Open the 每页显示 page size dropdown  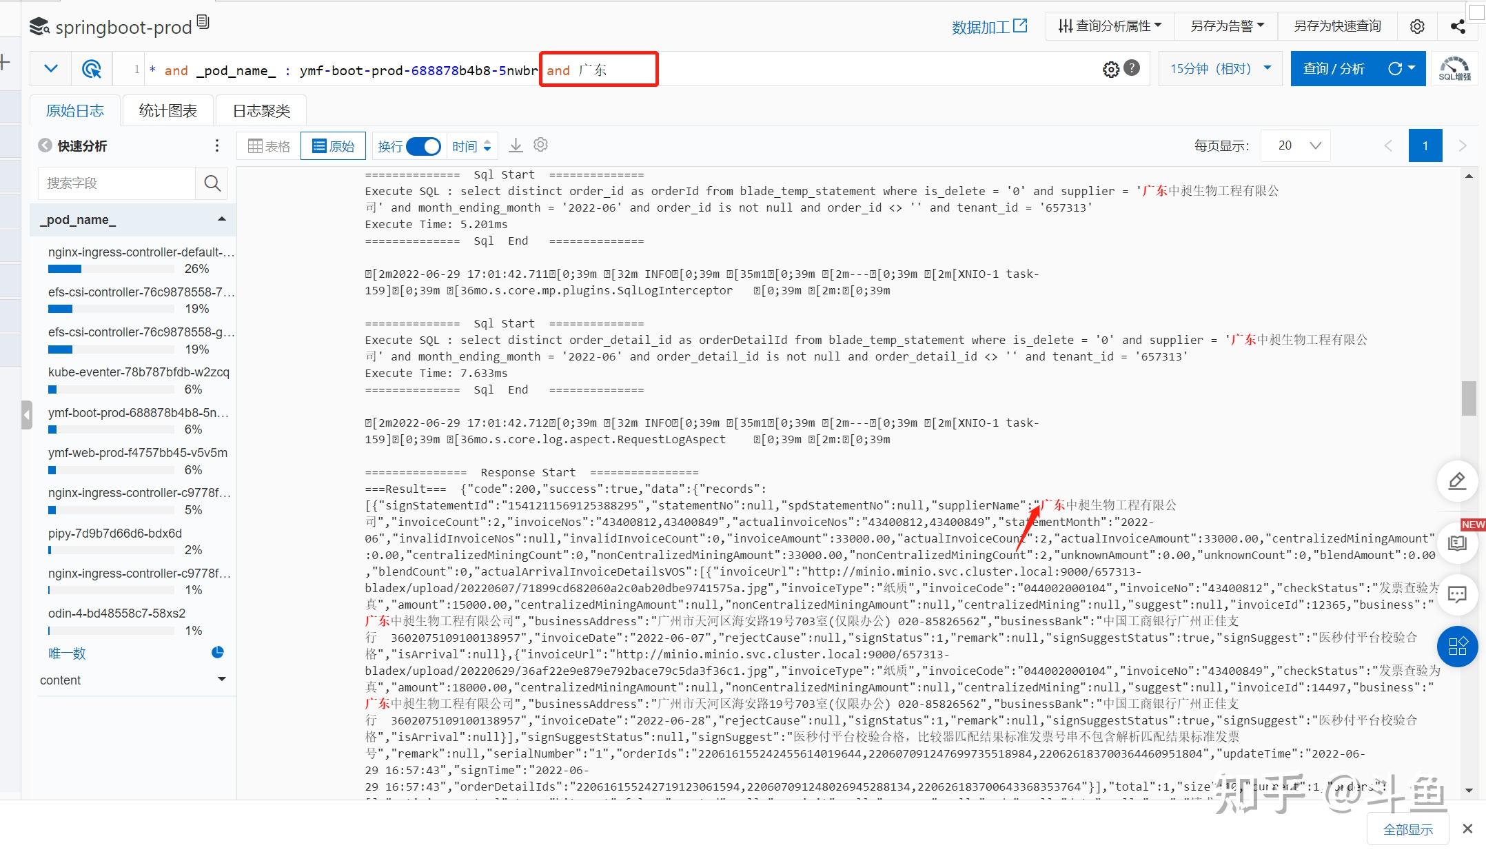[x=1297, y=145]
